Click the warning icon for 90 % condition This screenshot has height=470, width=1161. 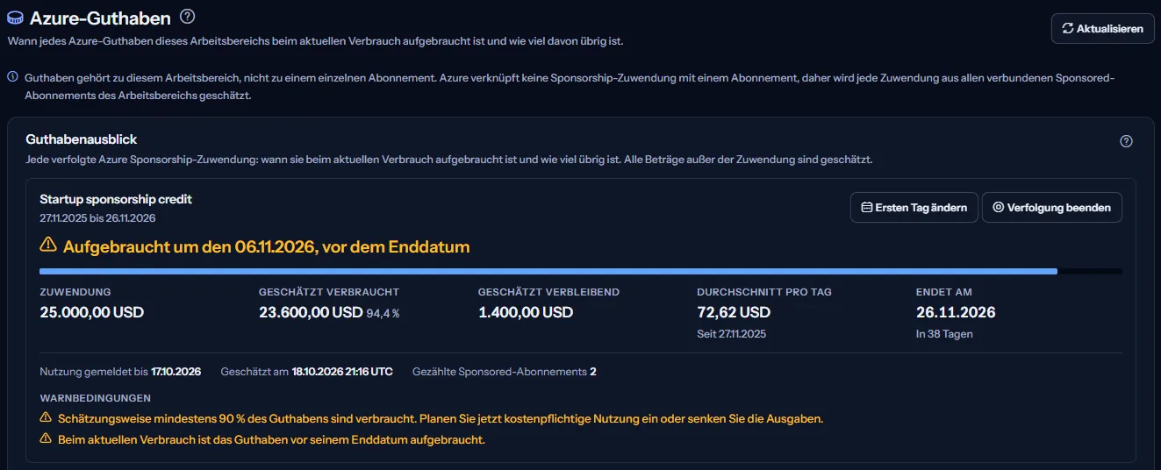46,418
